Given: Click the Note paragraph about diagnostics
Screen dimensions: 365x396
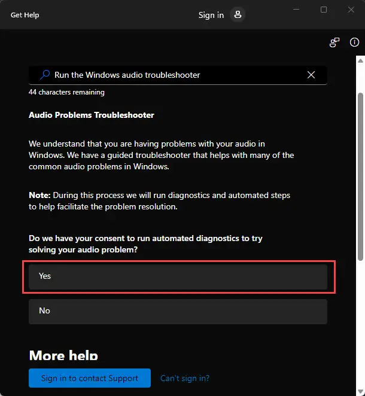Looking at the screenshot, I should [x=159, y=201].
